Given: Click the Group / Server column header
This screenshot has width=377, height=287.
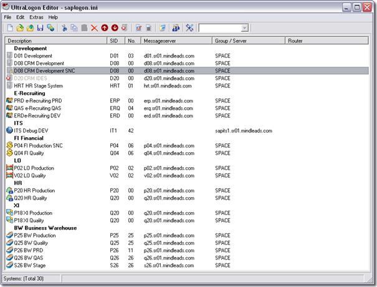Looking at the screenshot, I should point(249,41).
